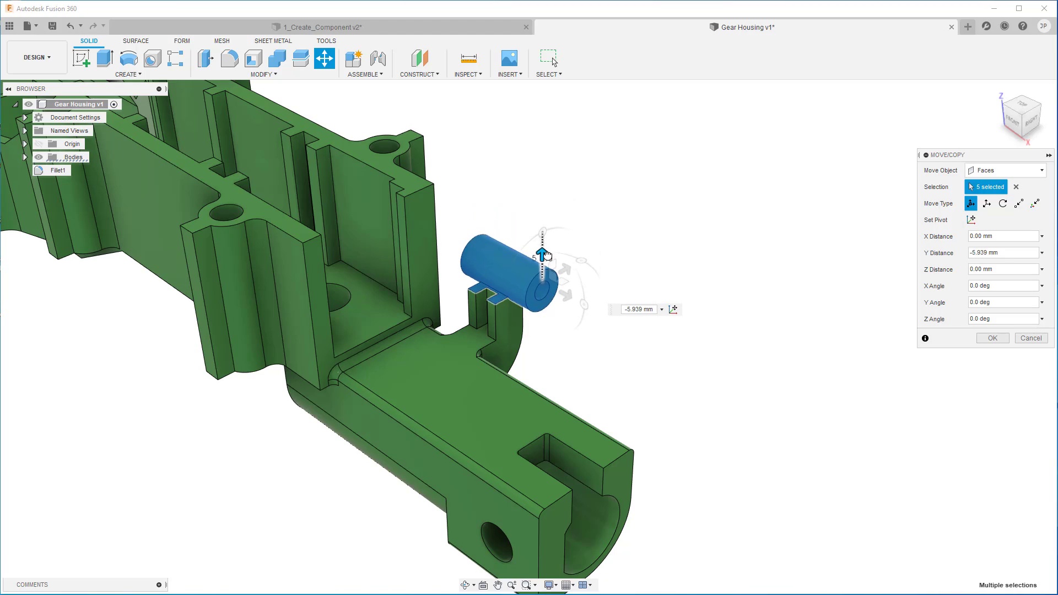Click the Fillet tool icon in toolbar
Viewport: 1058px width, 595px height.
click(x=229, y=58)
